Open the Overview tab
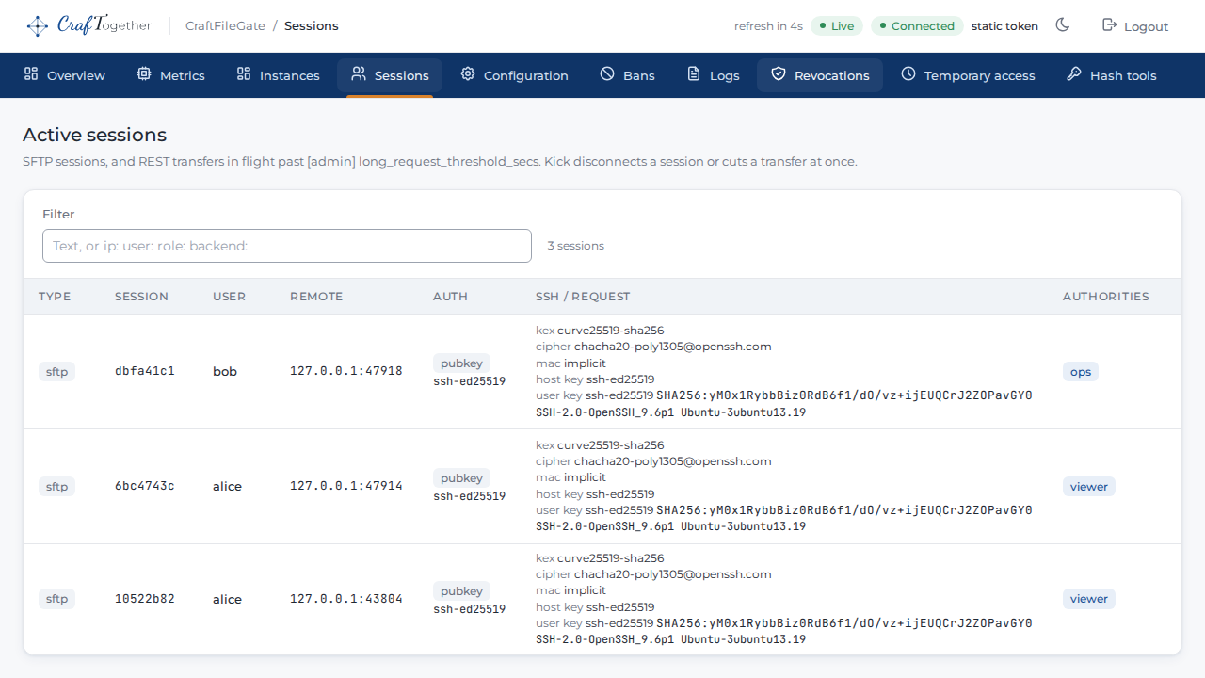 64,75
